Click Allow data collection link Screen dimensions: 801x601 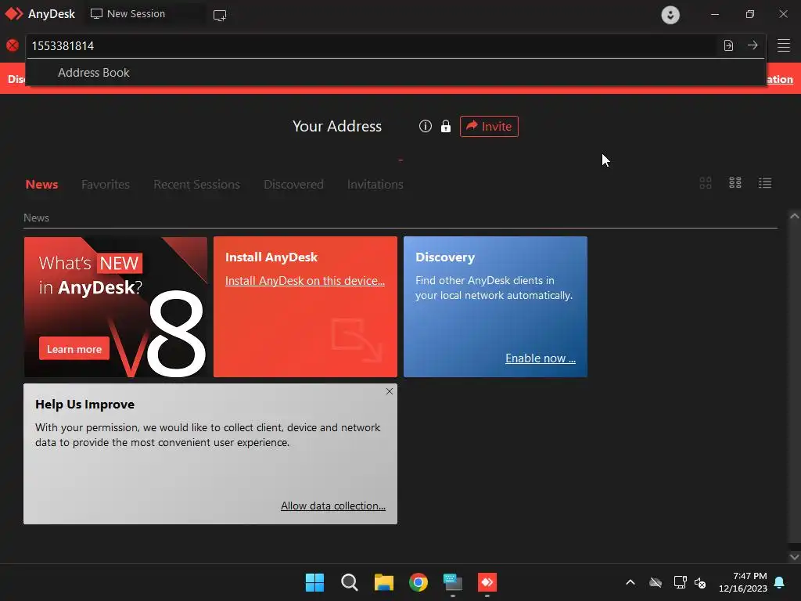pos(333,506)
